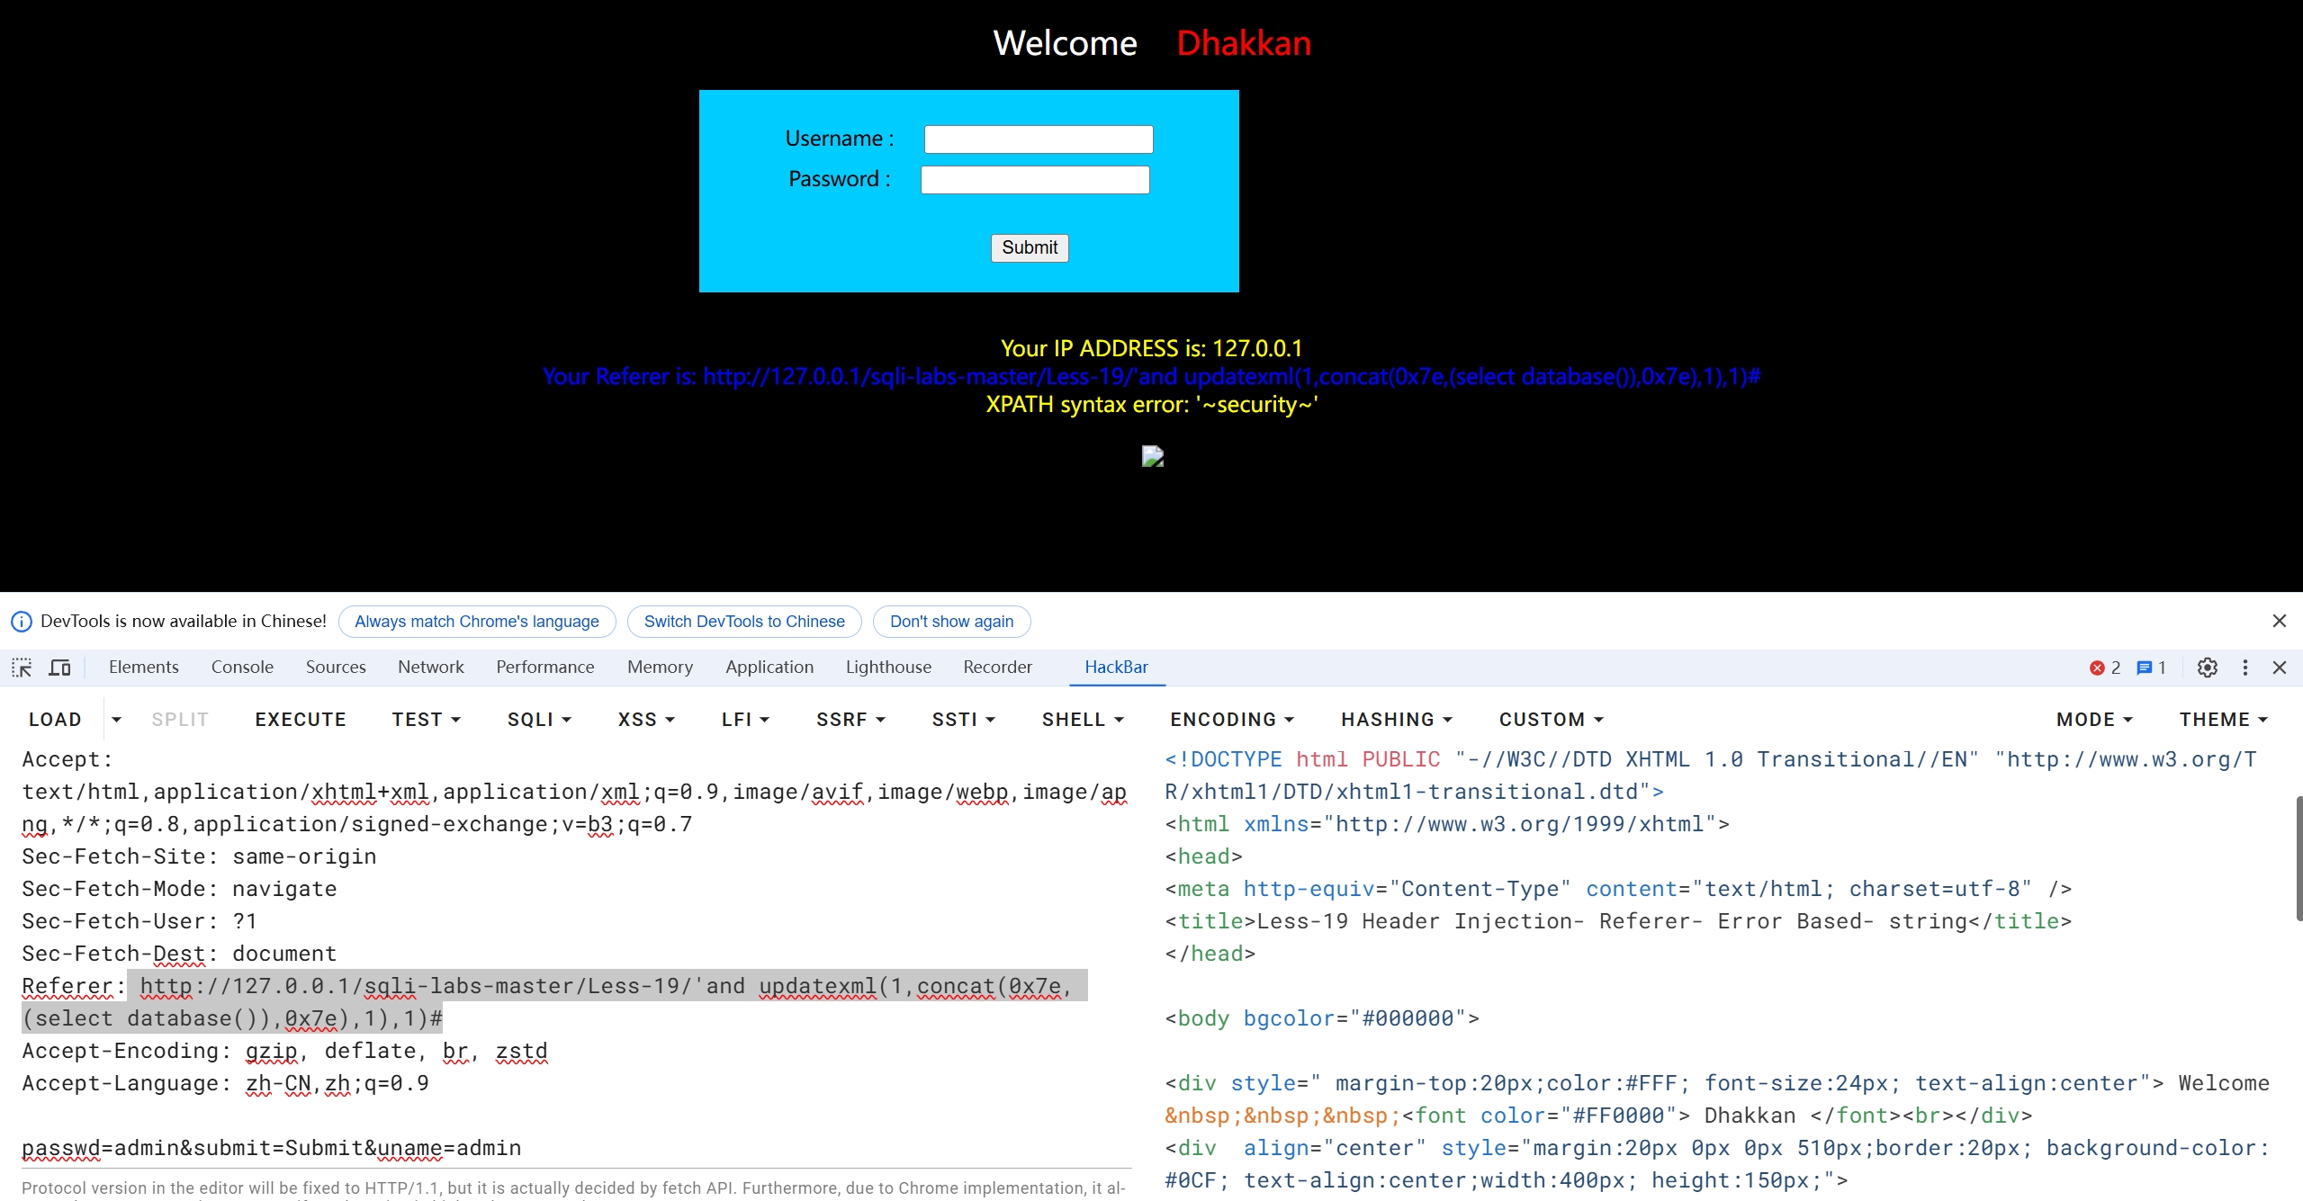2303x1201 pixels.
Task: Click the broken image icon on page
Action: coord(1152,457)
